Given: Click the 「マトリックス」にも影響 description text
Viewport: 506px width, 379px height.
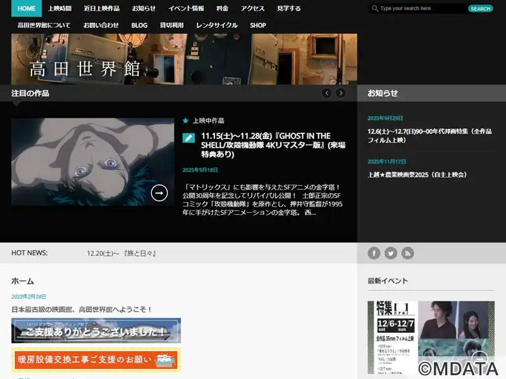Looking at the screenshot, I should tap(262, 200).
